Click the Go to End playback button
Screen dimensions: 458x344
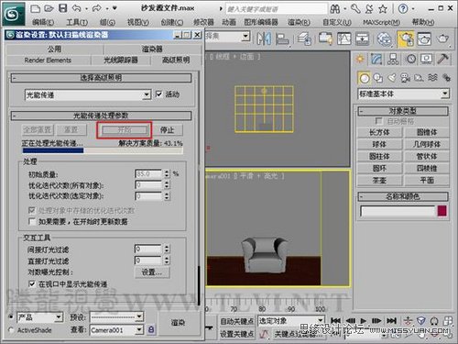[391, 321]
